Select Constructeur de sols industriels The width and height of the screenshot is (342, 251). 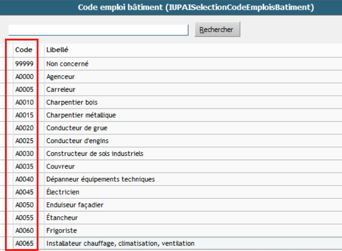point(95,153)
